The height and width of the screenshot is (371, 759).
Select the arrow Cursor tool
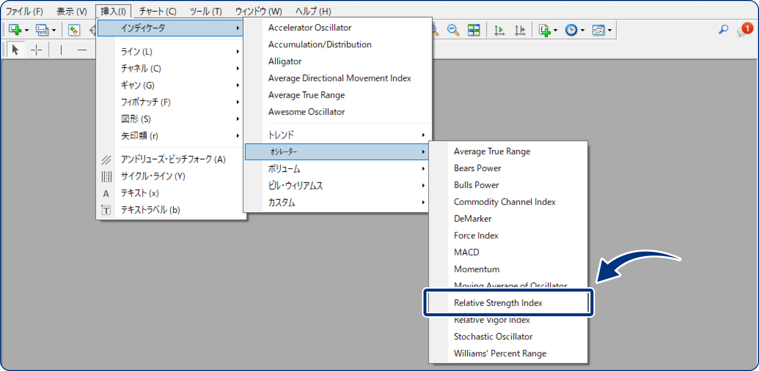coord(15,50)
